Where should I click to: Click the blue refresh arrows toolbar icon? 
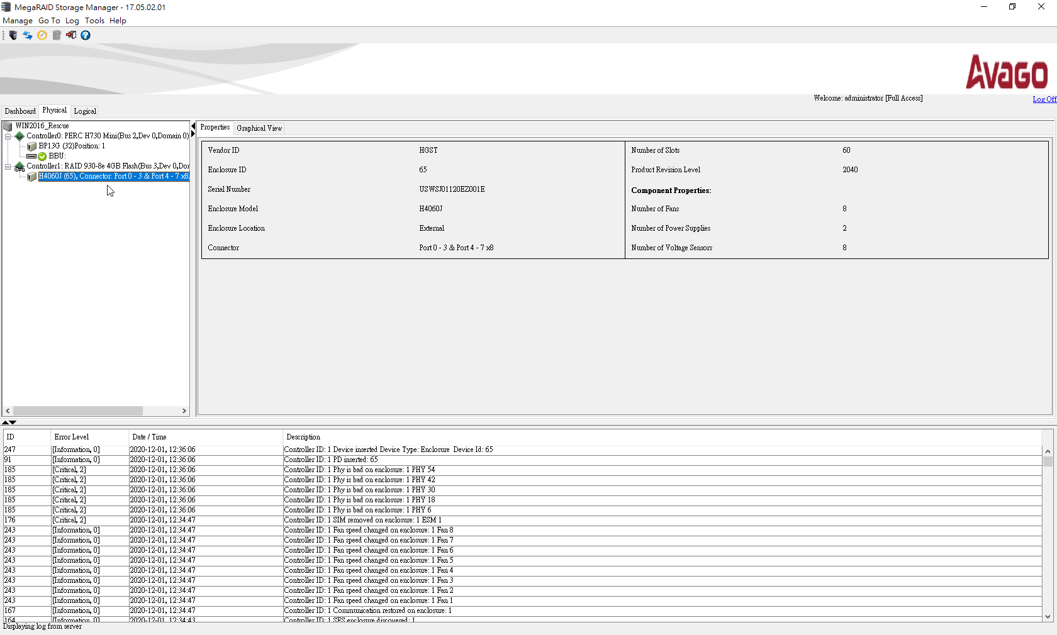click(x=28, y=35)
